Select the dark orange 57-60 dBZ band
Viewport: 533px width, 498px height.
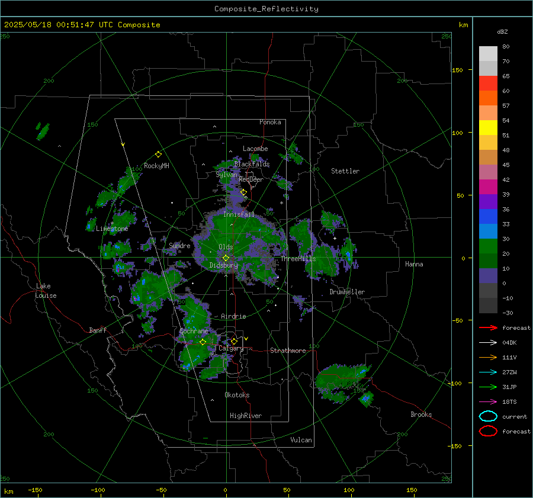point(488,98)
